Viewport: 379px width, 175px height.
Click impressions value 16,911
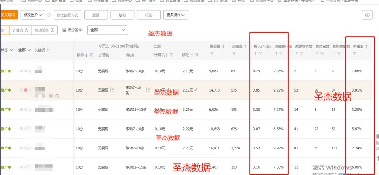(x=215, y=148)
